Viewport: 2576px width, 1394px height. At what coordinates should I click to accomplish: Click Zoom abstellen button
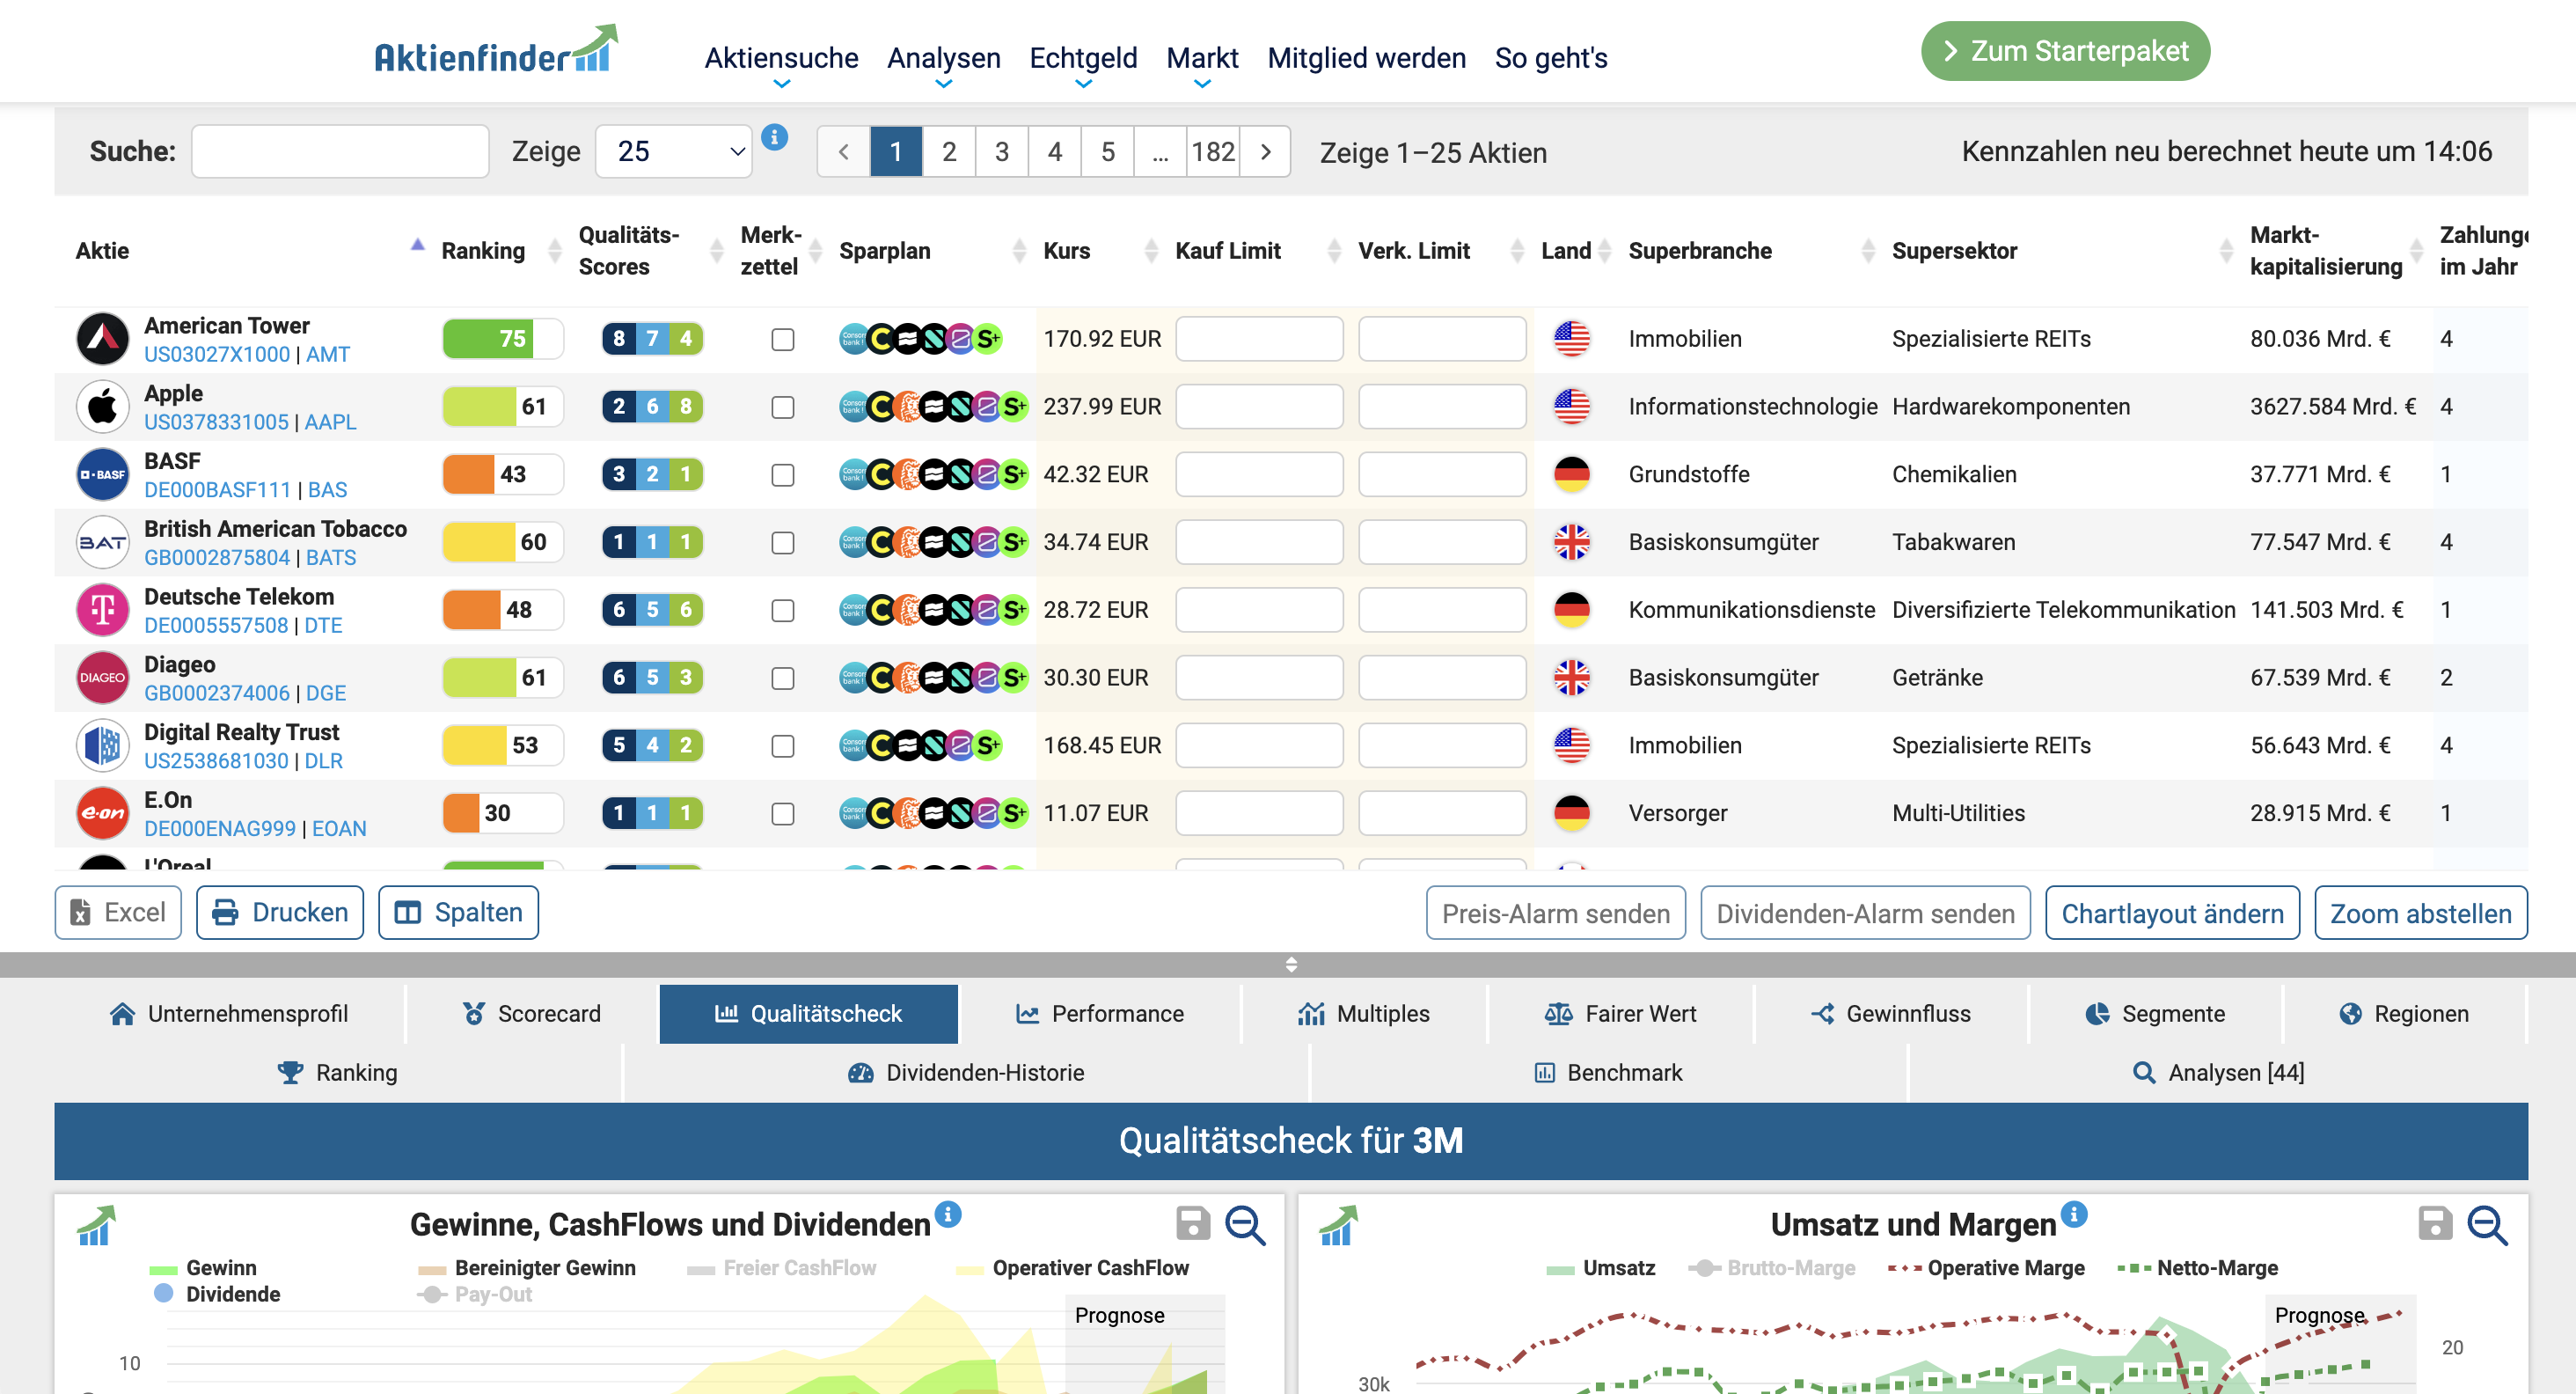tap(2421, 913)
